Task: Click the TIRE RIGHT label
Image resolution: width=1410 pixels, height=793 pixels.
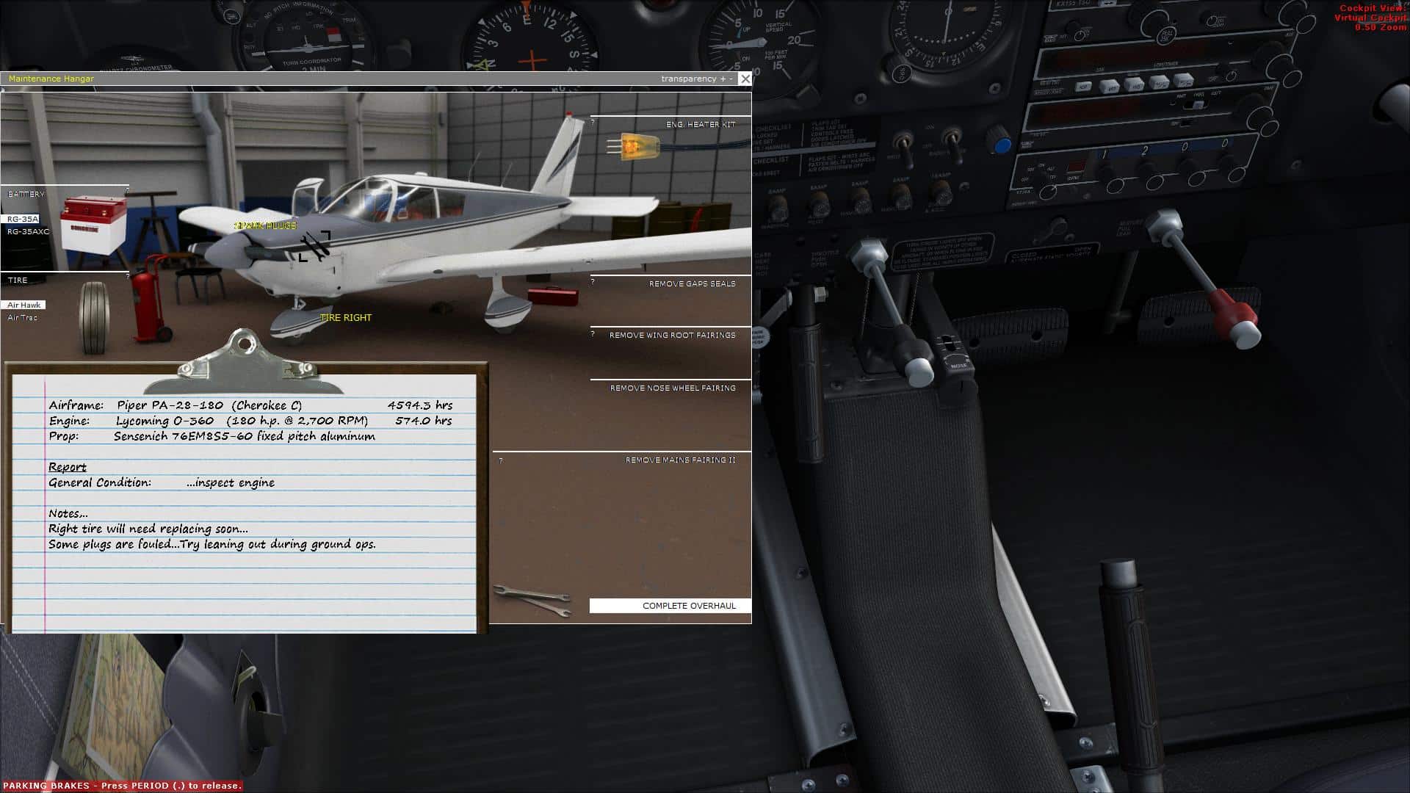Action: pyautogui.click(x=346, y=317)
